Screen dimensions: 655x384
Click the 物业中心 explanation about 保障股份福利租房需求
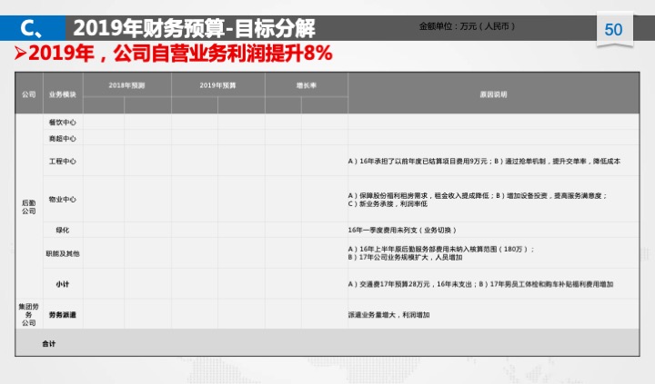478,200
